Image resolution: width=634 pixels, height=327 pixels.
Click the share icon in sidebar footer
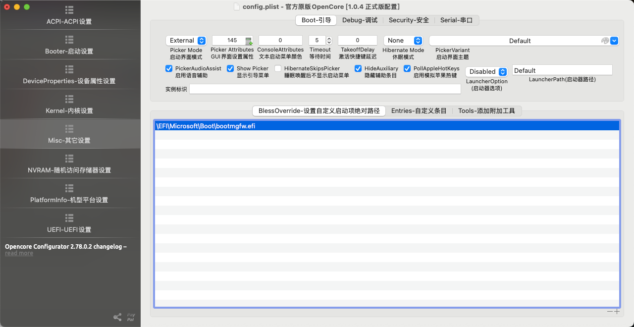tap(117, 317)
